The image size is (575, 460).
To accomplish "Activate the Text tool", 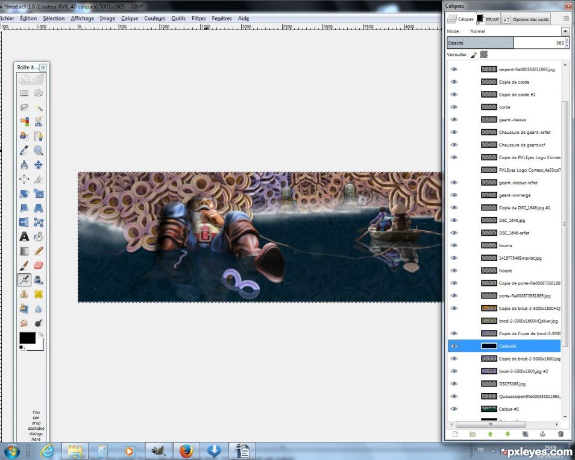I will pyautogui.click(x=24, y=236).
